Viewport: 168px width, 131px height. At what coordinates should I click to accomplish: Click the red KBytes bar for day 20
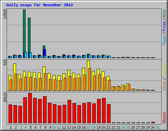(x=104, y=110)
